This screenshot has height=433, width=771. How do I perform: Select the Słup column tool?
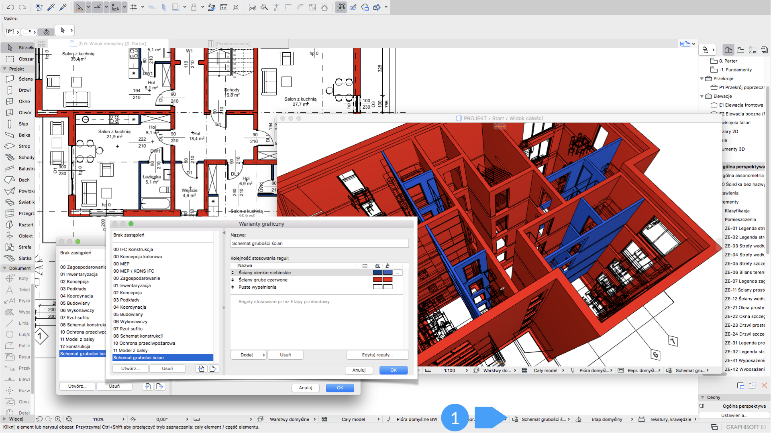18,124
